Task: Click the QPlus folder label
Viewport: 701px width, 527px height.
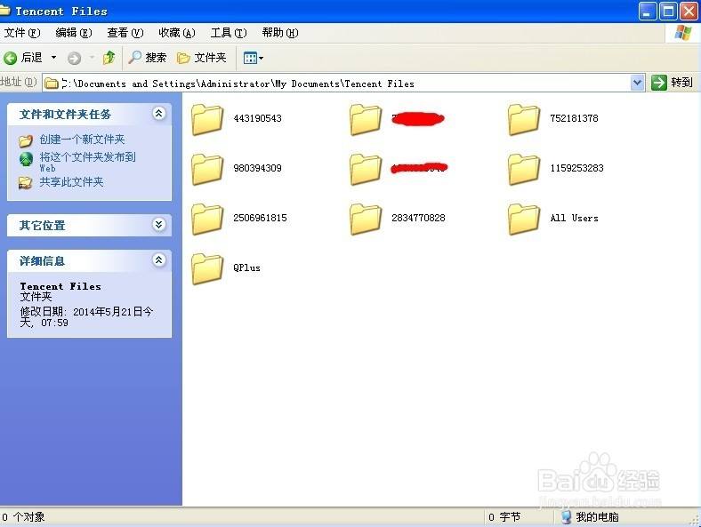Action: coord(246,268)
